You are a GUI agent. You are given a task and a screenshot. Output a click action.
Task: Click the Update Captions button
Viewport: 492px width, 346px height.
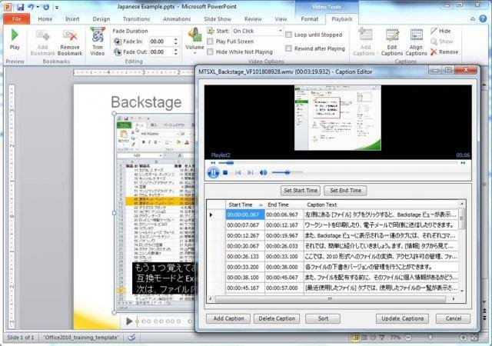pos(403,318)
